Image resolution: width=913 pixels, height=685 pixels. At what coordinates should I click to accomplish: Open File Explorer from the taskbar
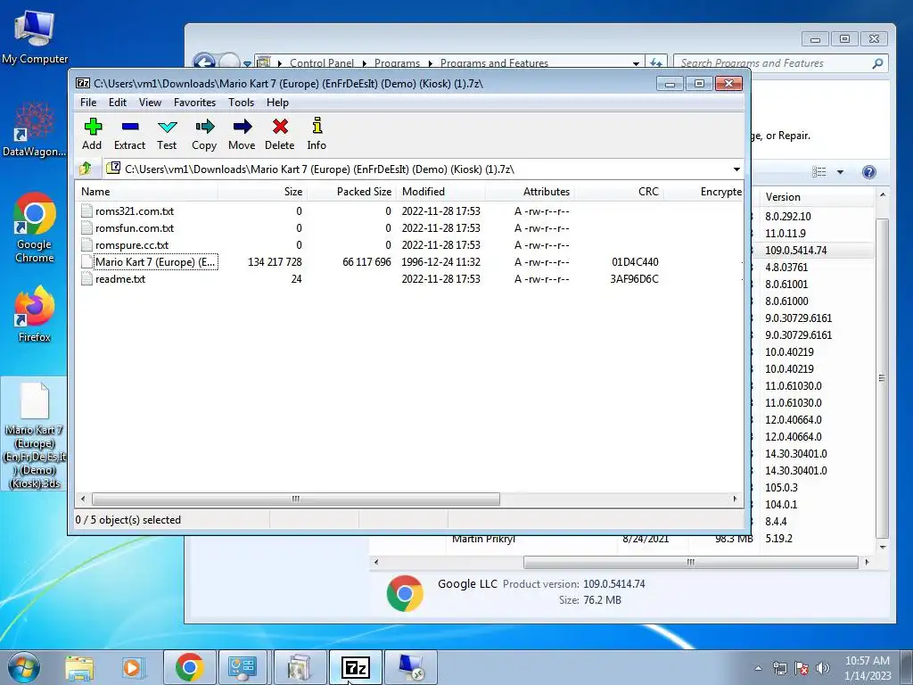tap(79, 667)
